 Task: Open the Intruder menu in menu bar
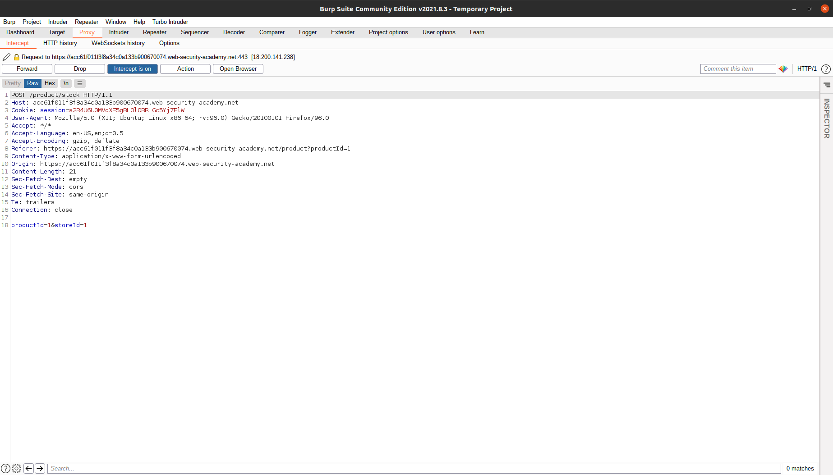[x=58, y=22]
